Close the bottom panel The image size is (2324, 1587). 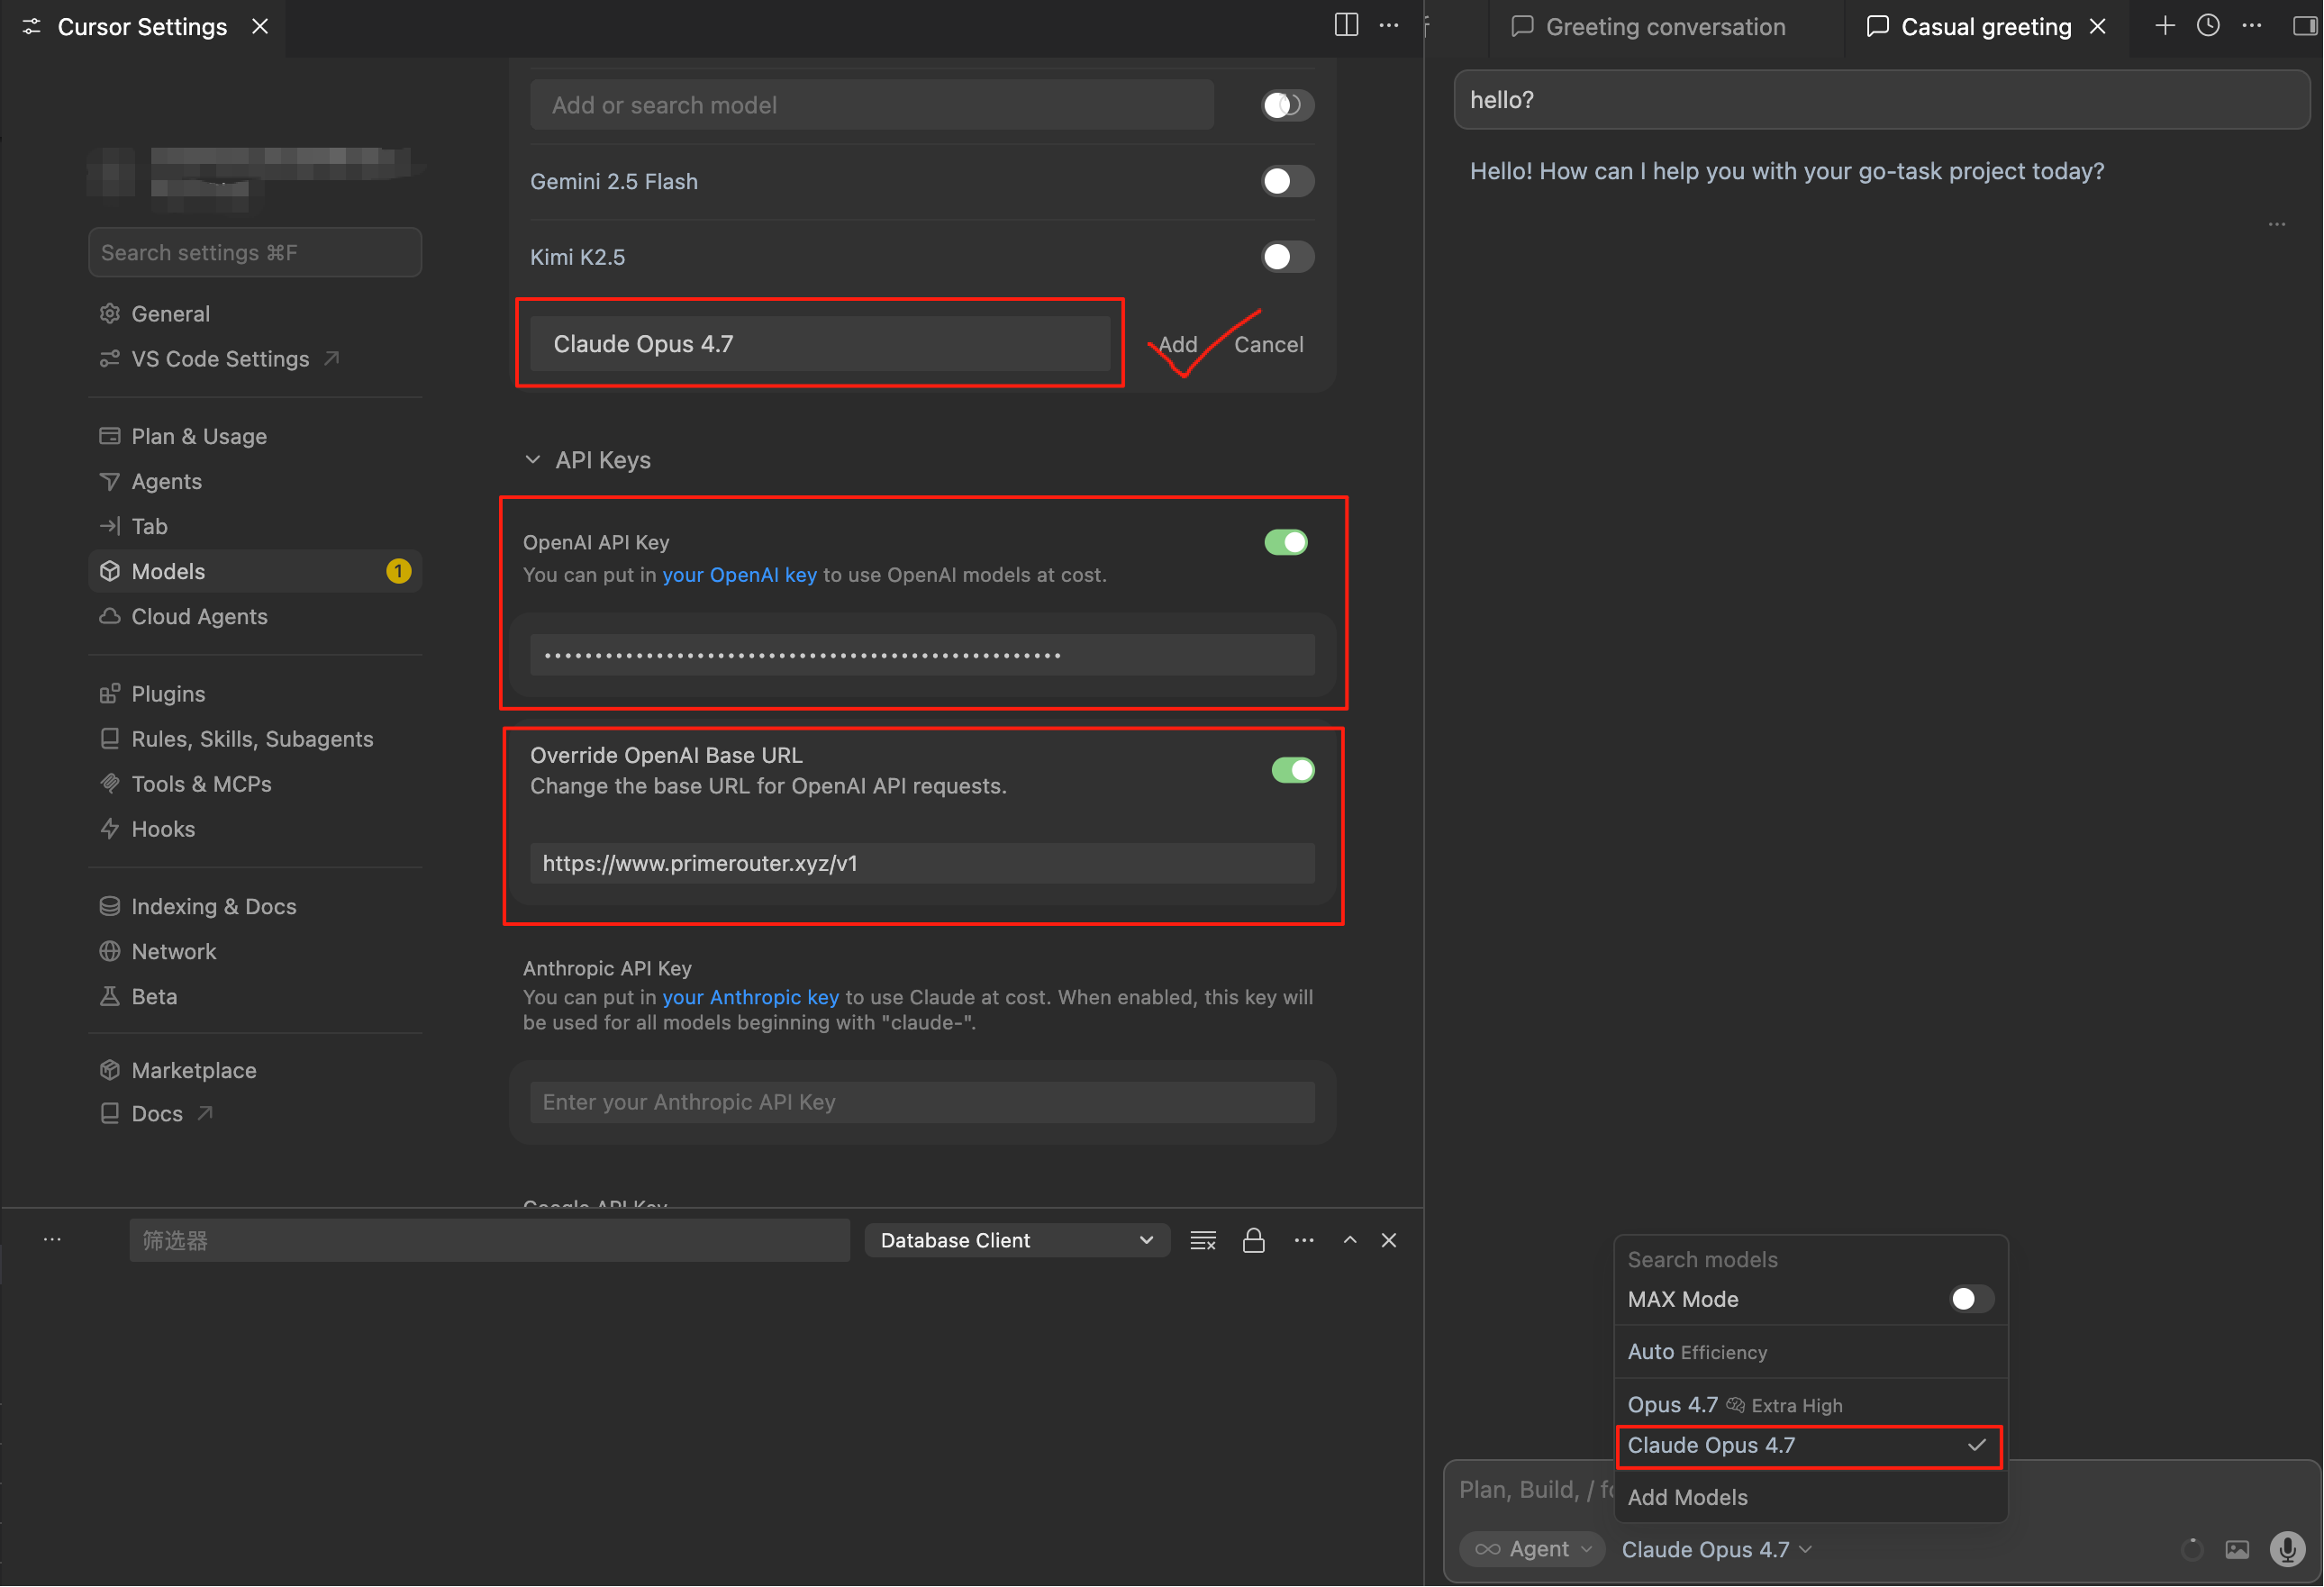[1389, 1240]
